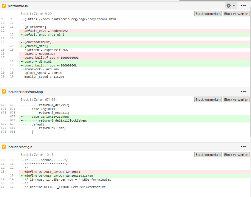Click "Block verwerfen" for clockWork.hpp
This screenshot has height=197, width=251.
tap(236, 99)
